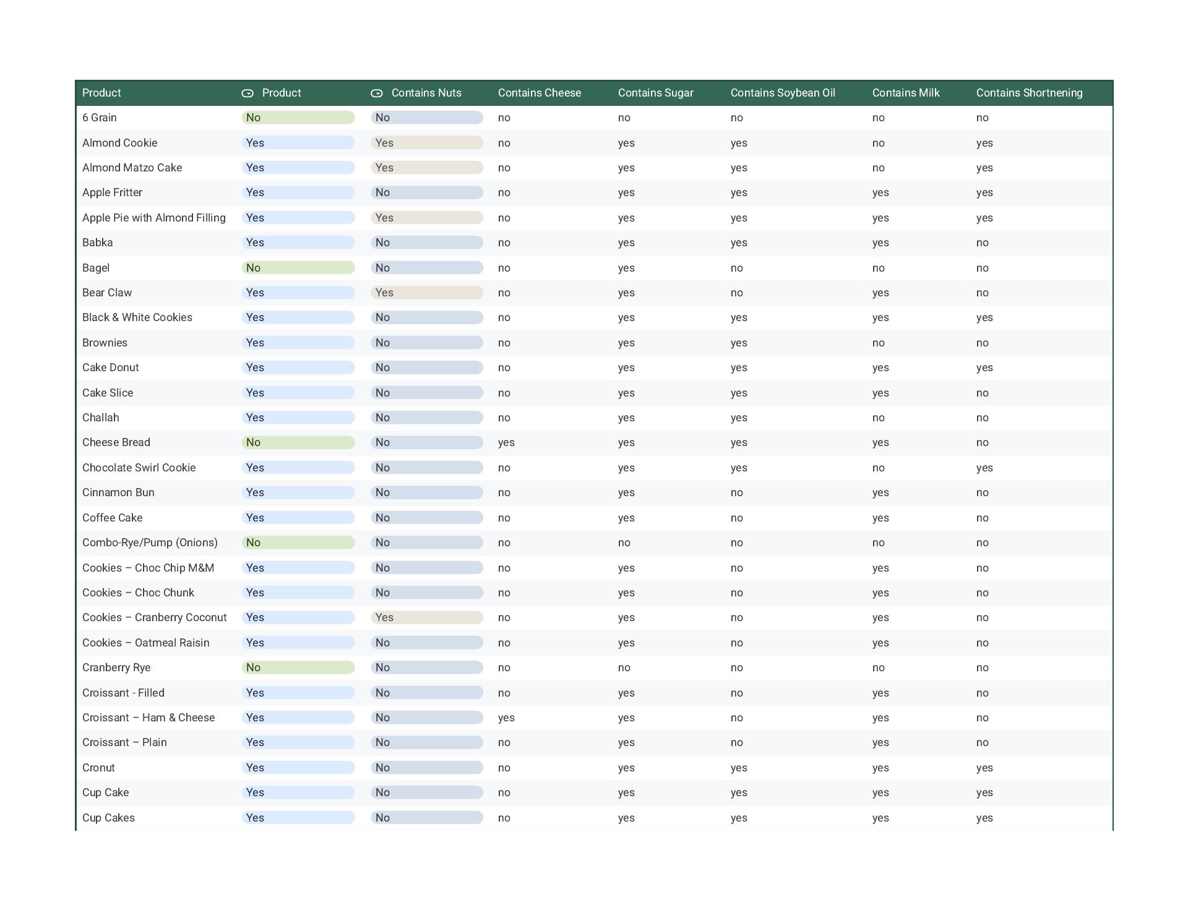Open Contains Nuts chip for Bear Claw
The height and width of the screenshot is (918, 1188).
click(x=426, y=293)
